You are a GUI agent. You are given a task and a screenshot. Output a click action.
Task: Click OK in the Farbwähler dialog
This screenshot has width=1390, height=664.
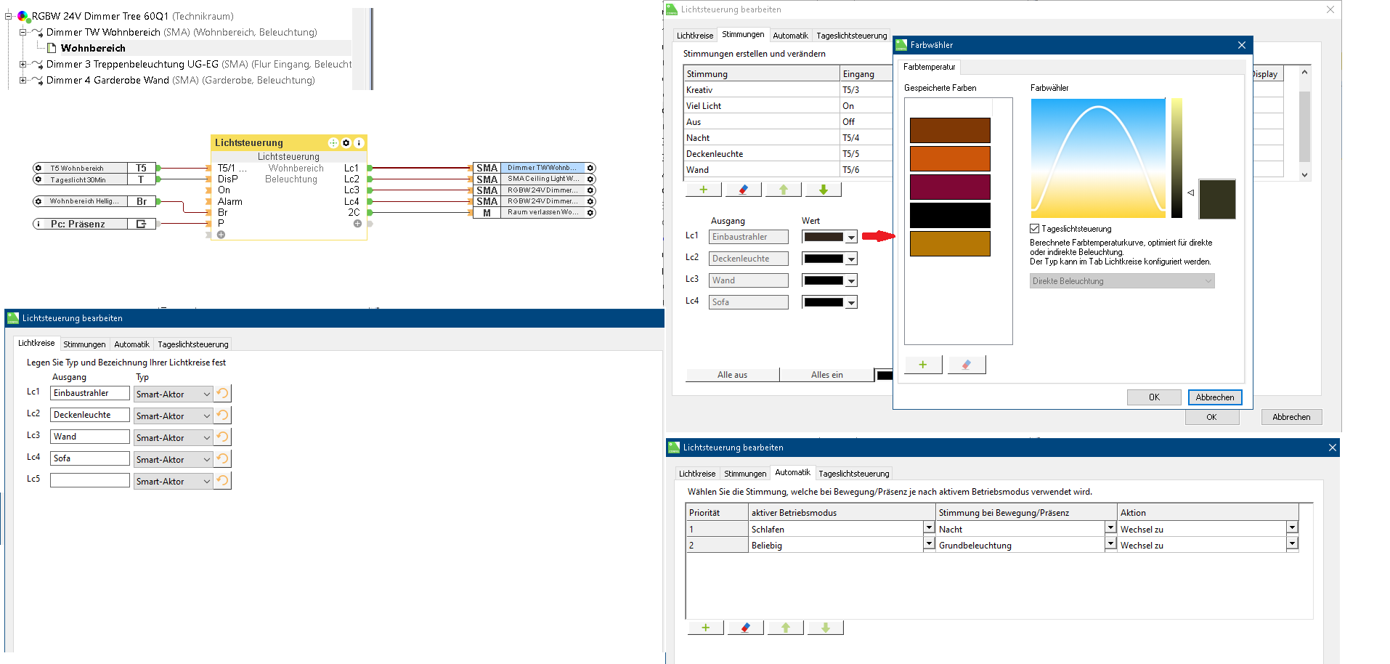pos(1153,397)
